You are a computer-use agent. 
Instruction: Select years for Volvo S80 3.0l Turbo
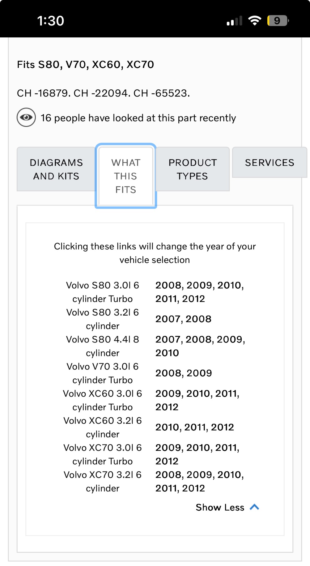click(x=200, y=292)
